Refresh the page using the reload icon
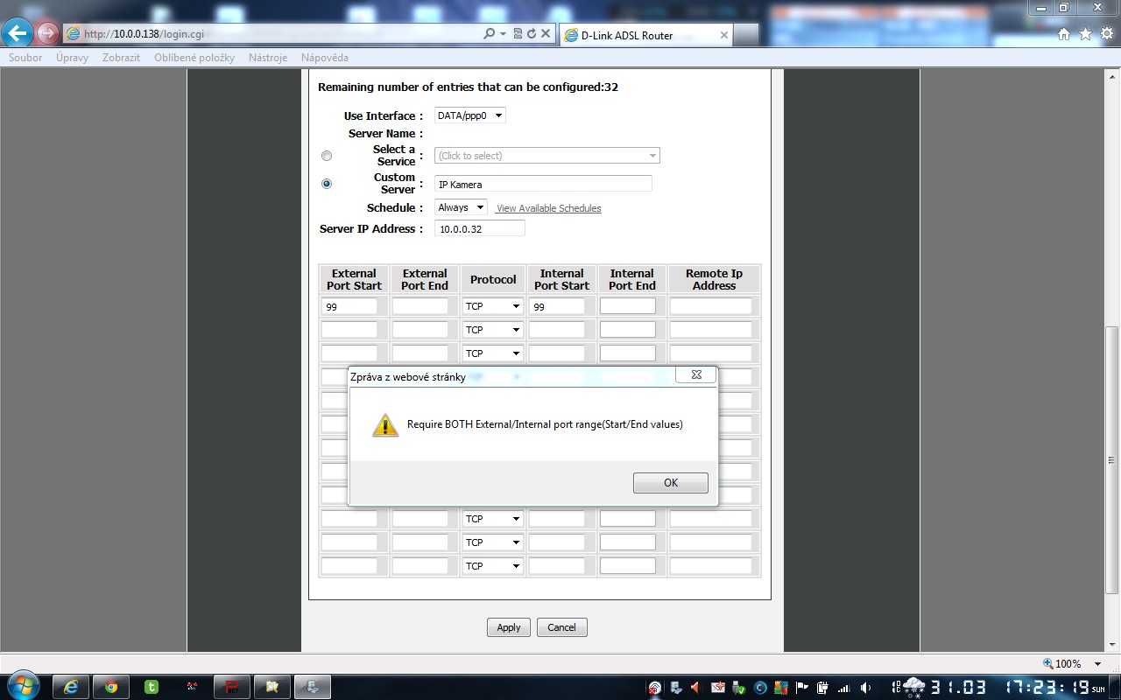Screen dimensions: 1121x700 (x=531, y=34)
